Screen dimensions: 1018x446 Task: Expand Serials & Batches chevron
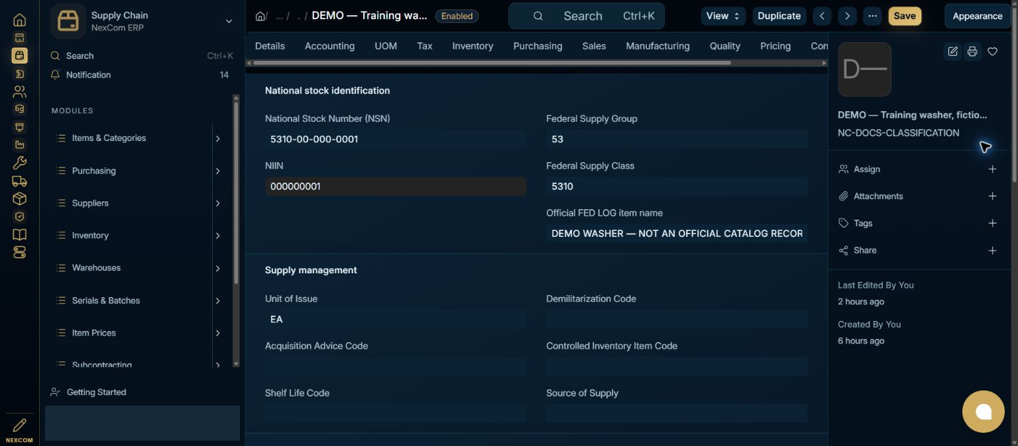tap(217, 301)
